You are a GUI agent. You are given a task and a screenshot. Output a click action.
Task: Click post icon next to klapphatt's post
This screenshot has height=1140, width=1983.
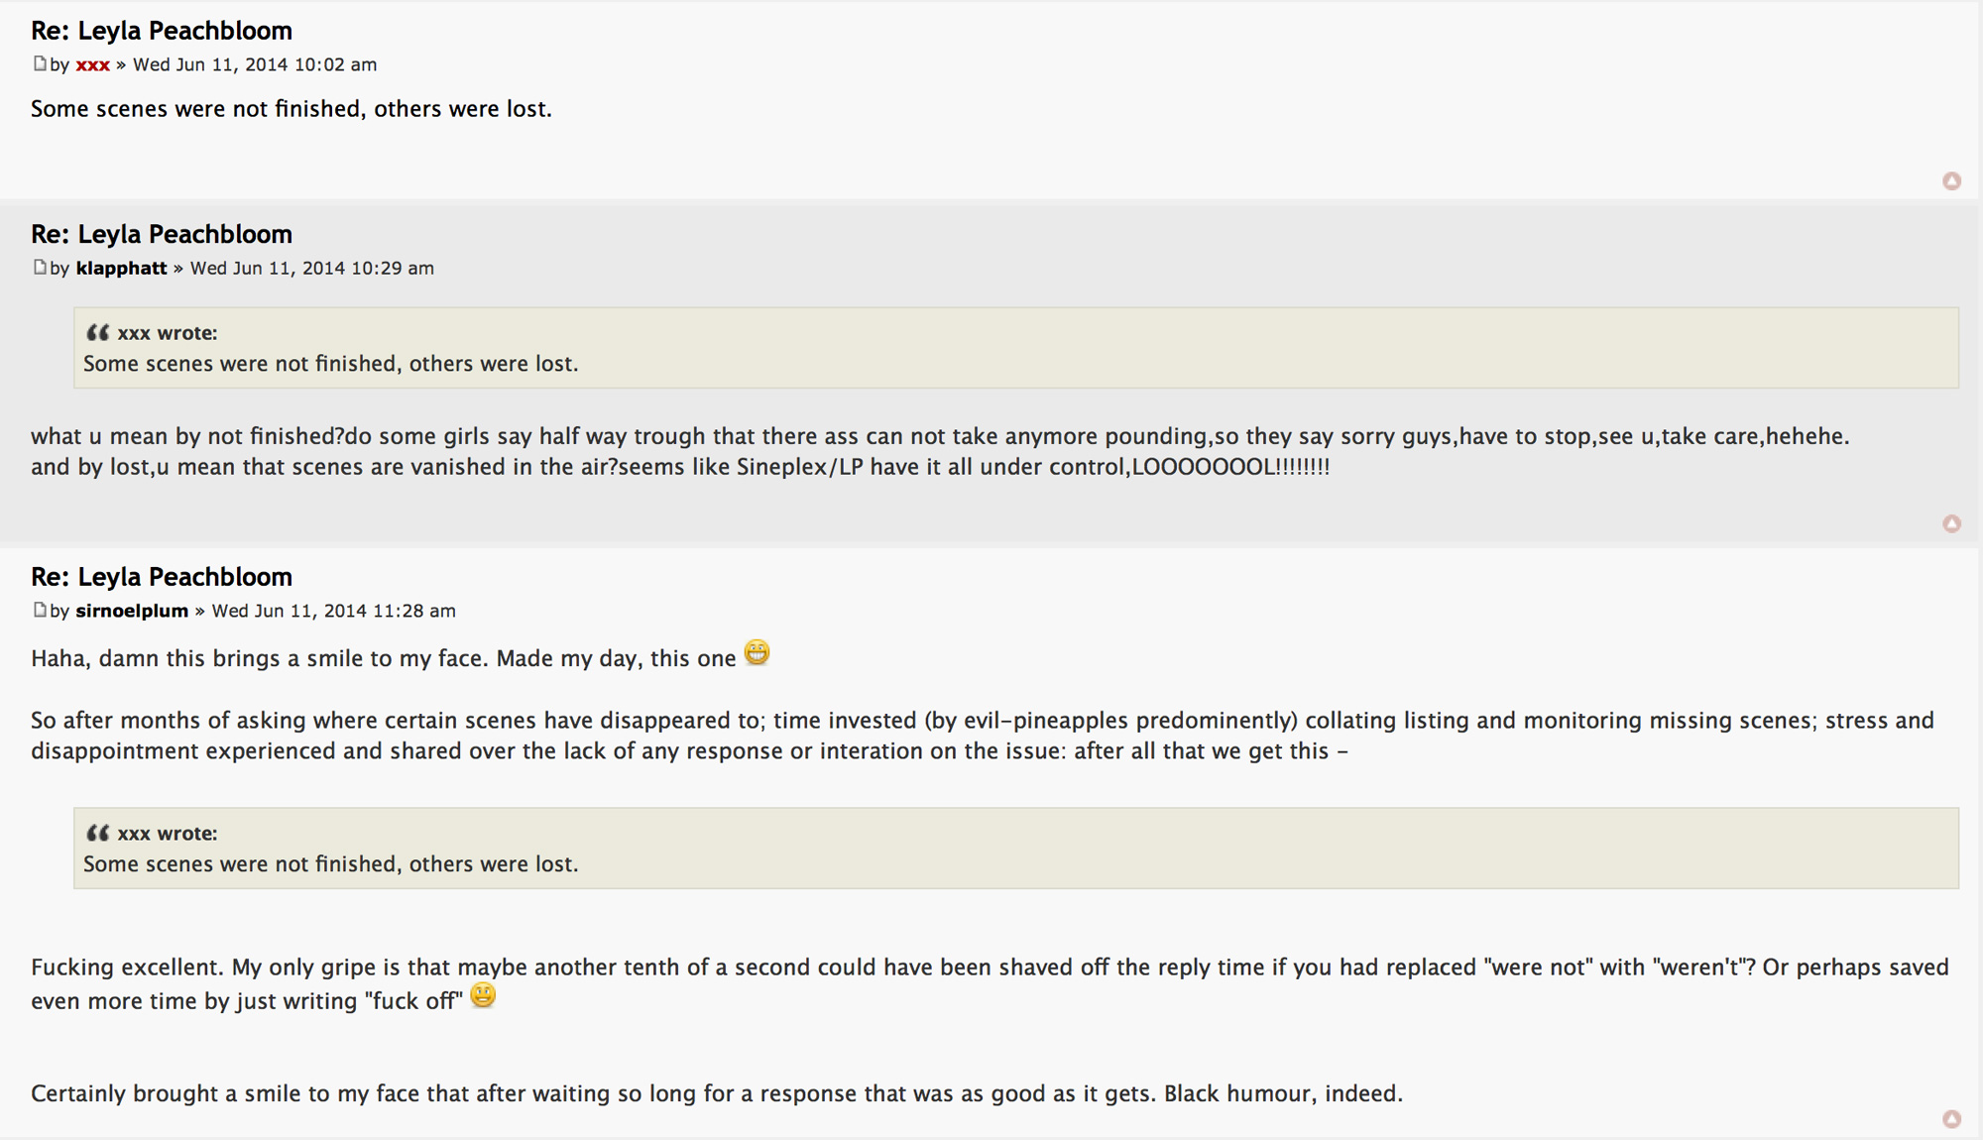pos(40,267)
